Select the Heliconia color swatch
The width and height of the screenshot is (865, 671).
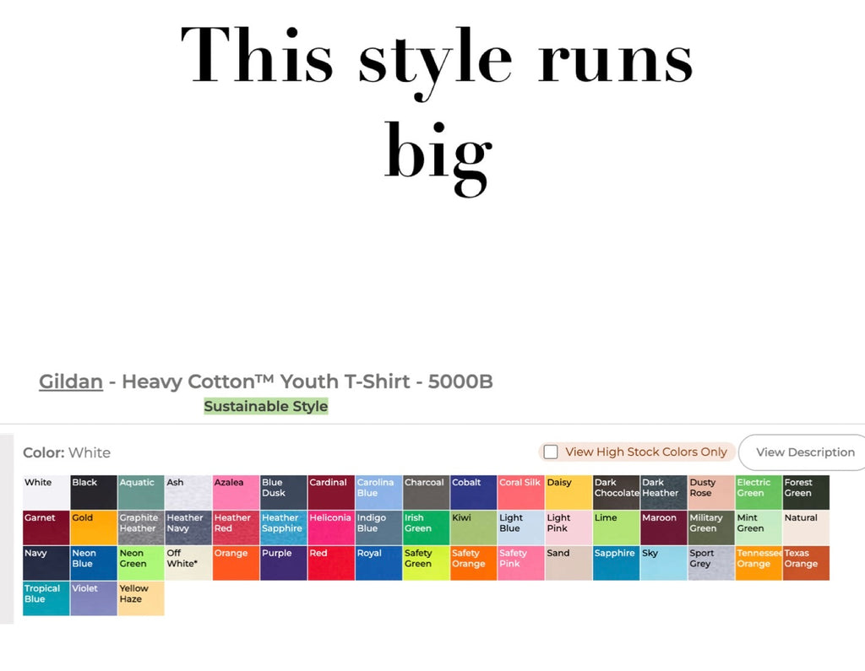point(331,528)
